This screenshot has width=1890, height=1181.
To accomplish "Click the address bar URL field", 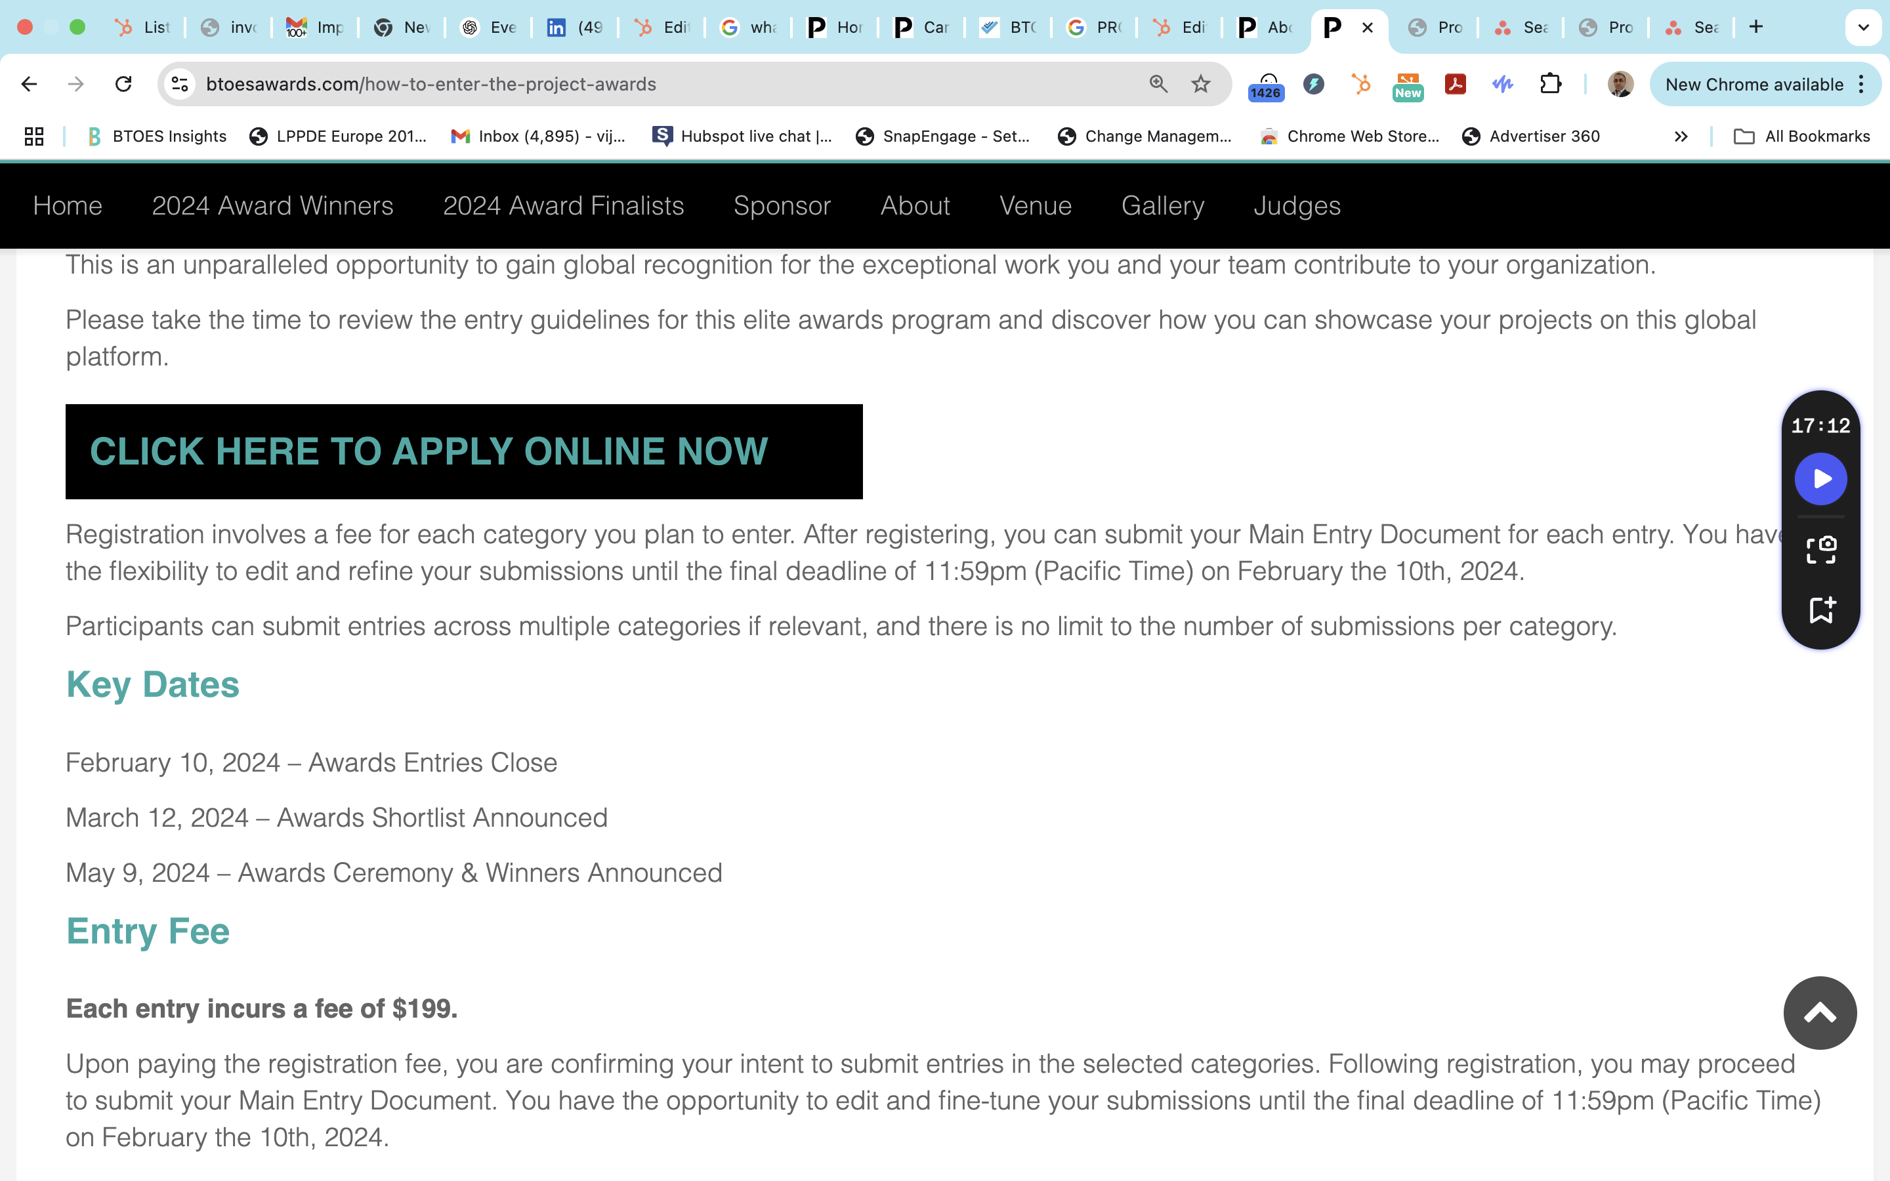I will click(664, 83).
